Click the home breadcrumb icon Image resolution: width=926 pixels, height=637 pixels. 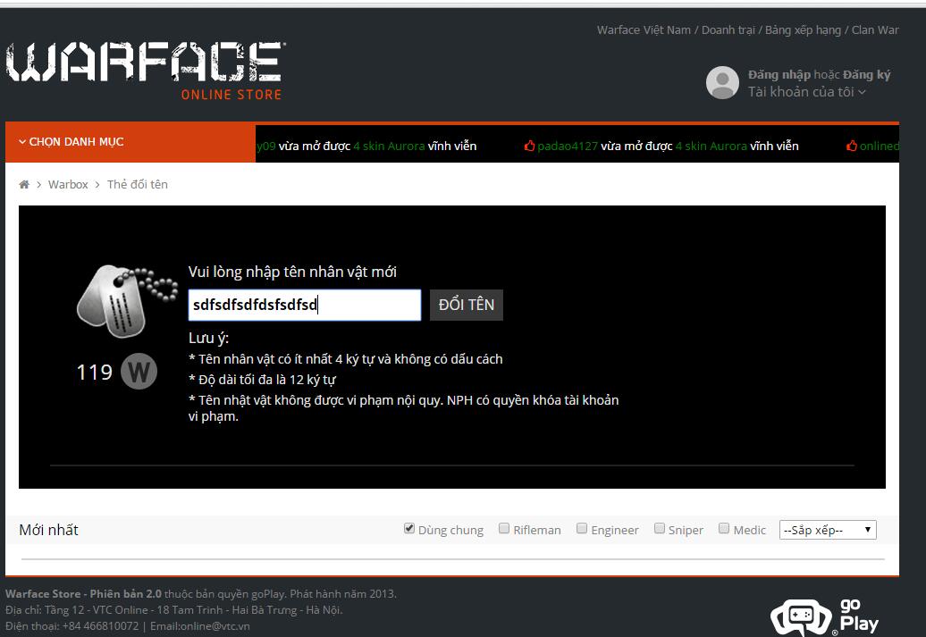coord(24,184)
